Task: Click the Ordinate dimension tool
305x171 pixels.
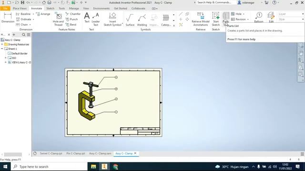Action: [23, 19]
